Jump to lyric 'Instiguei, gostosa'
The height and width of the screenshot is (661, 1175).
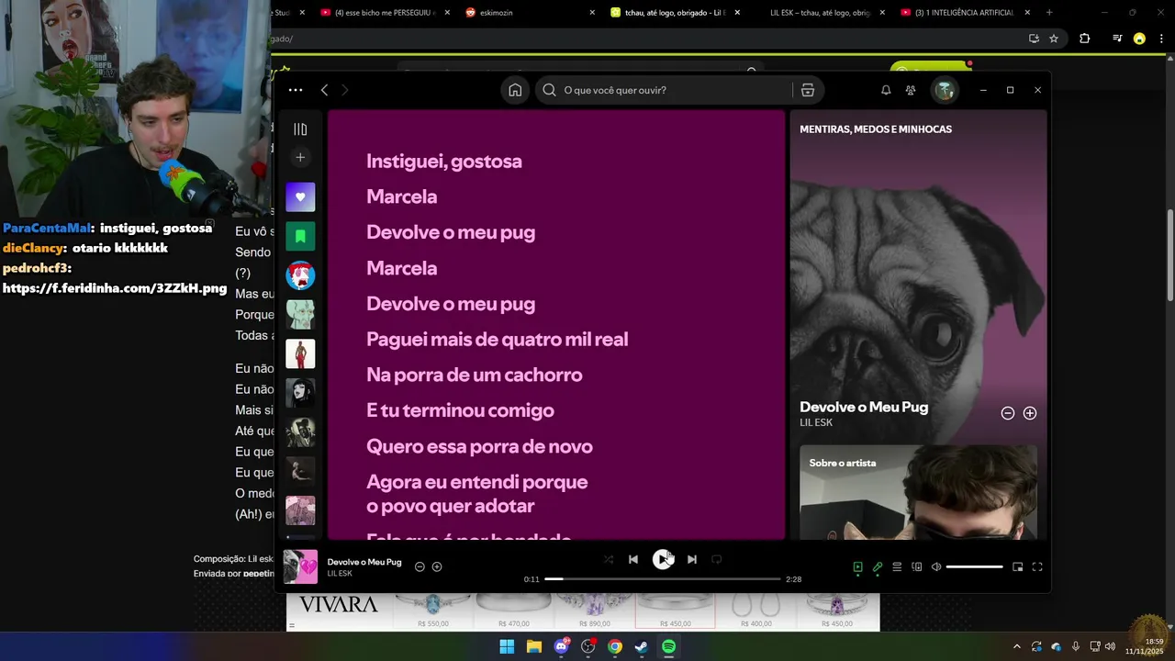[444, 161]
